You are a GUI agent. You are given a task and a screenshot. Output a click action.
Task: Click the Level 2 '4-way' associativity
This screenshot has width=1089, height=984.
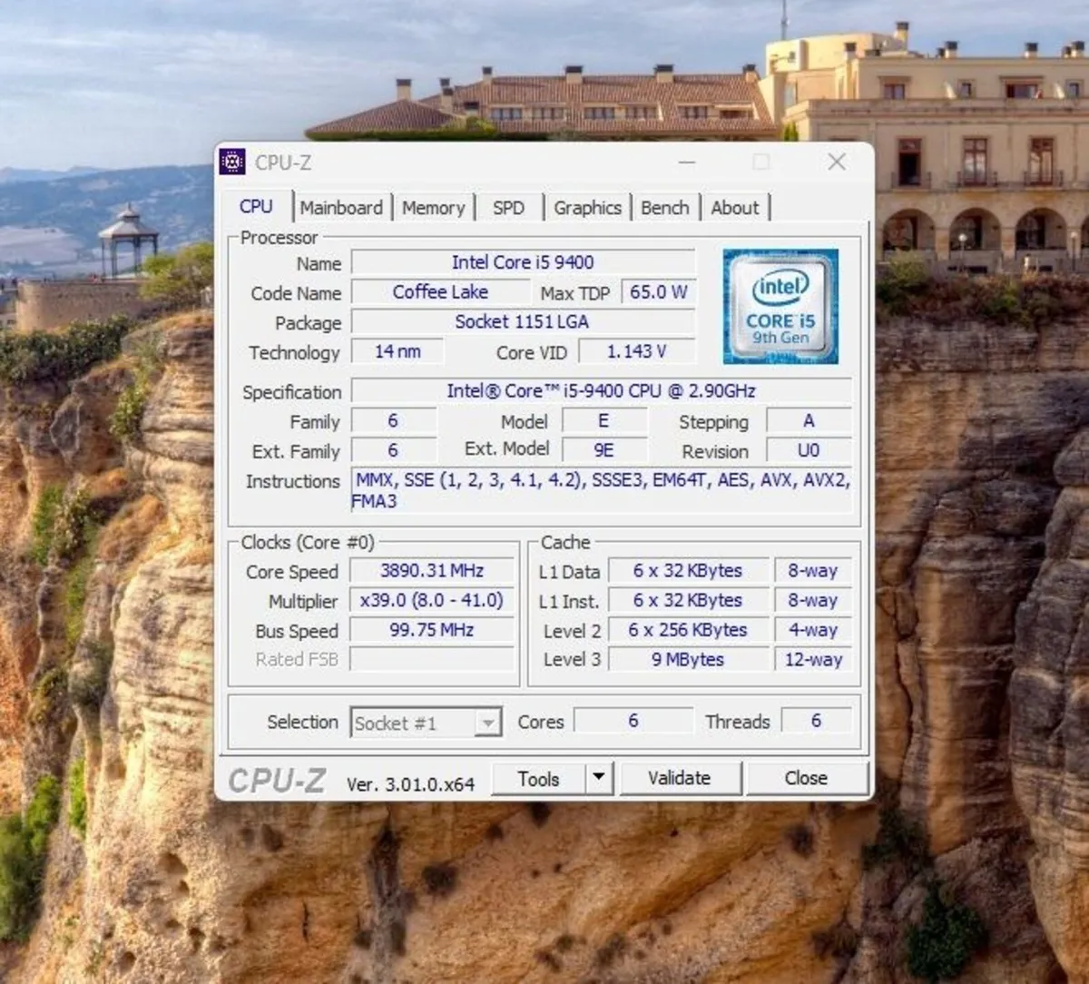tap(813, 630)
